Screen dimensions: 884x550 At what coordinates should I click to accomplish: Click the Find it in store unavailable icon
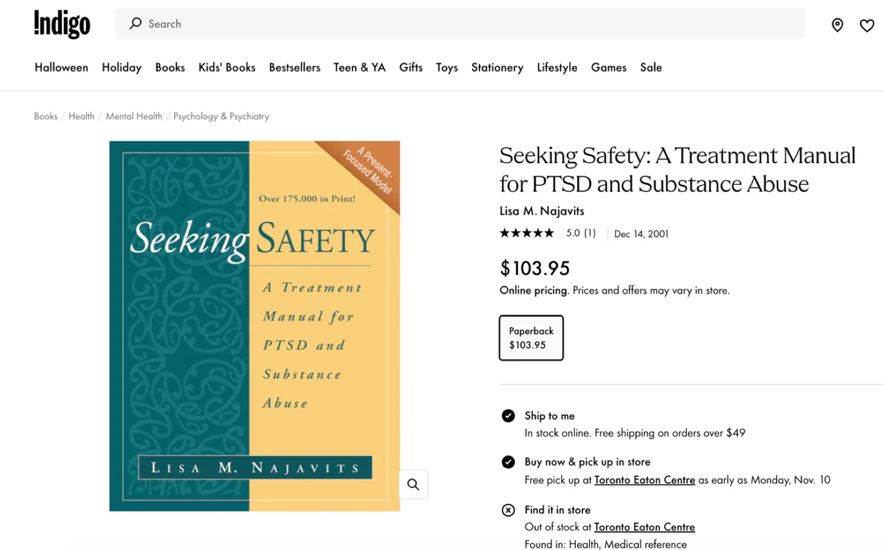pos(508,510)
